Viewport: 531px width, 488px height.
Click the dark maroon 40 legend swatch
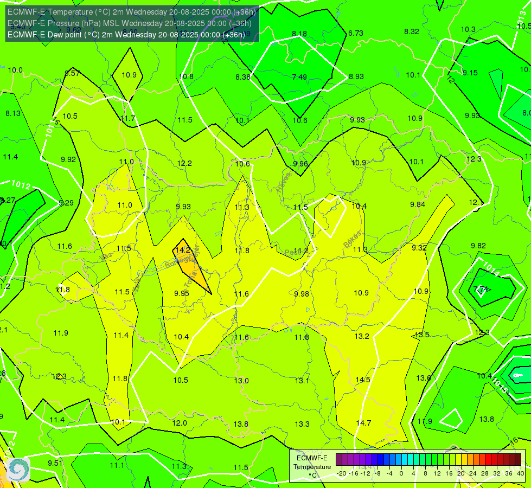tap(518, 460)
